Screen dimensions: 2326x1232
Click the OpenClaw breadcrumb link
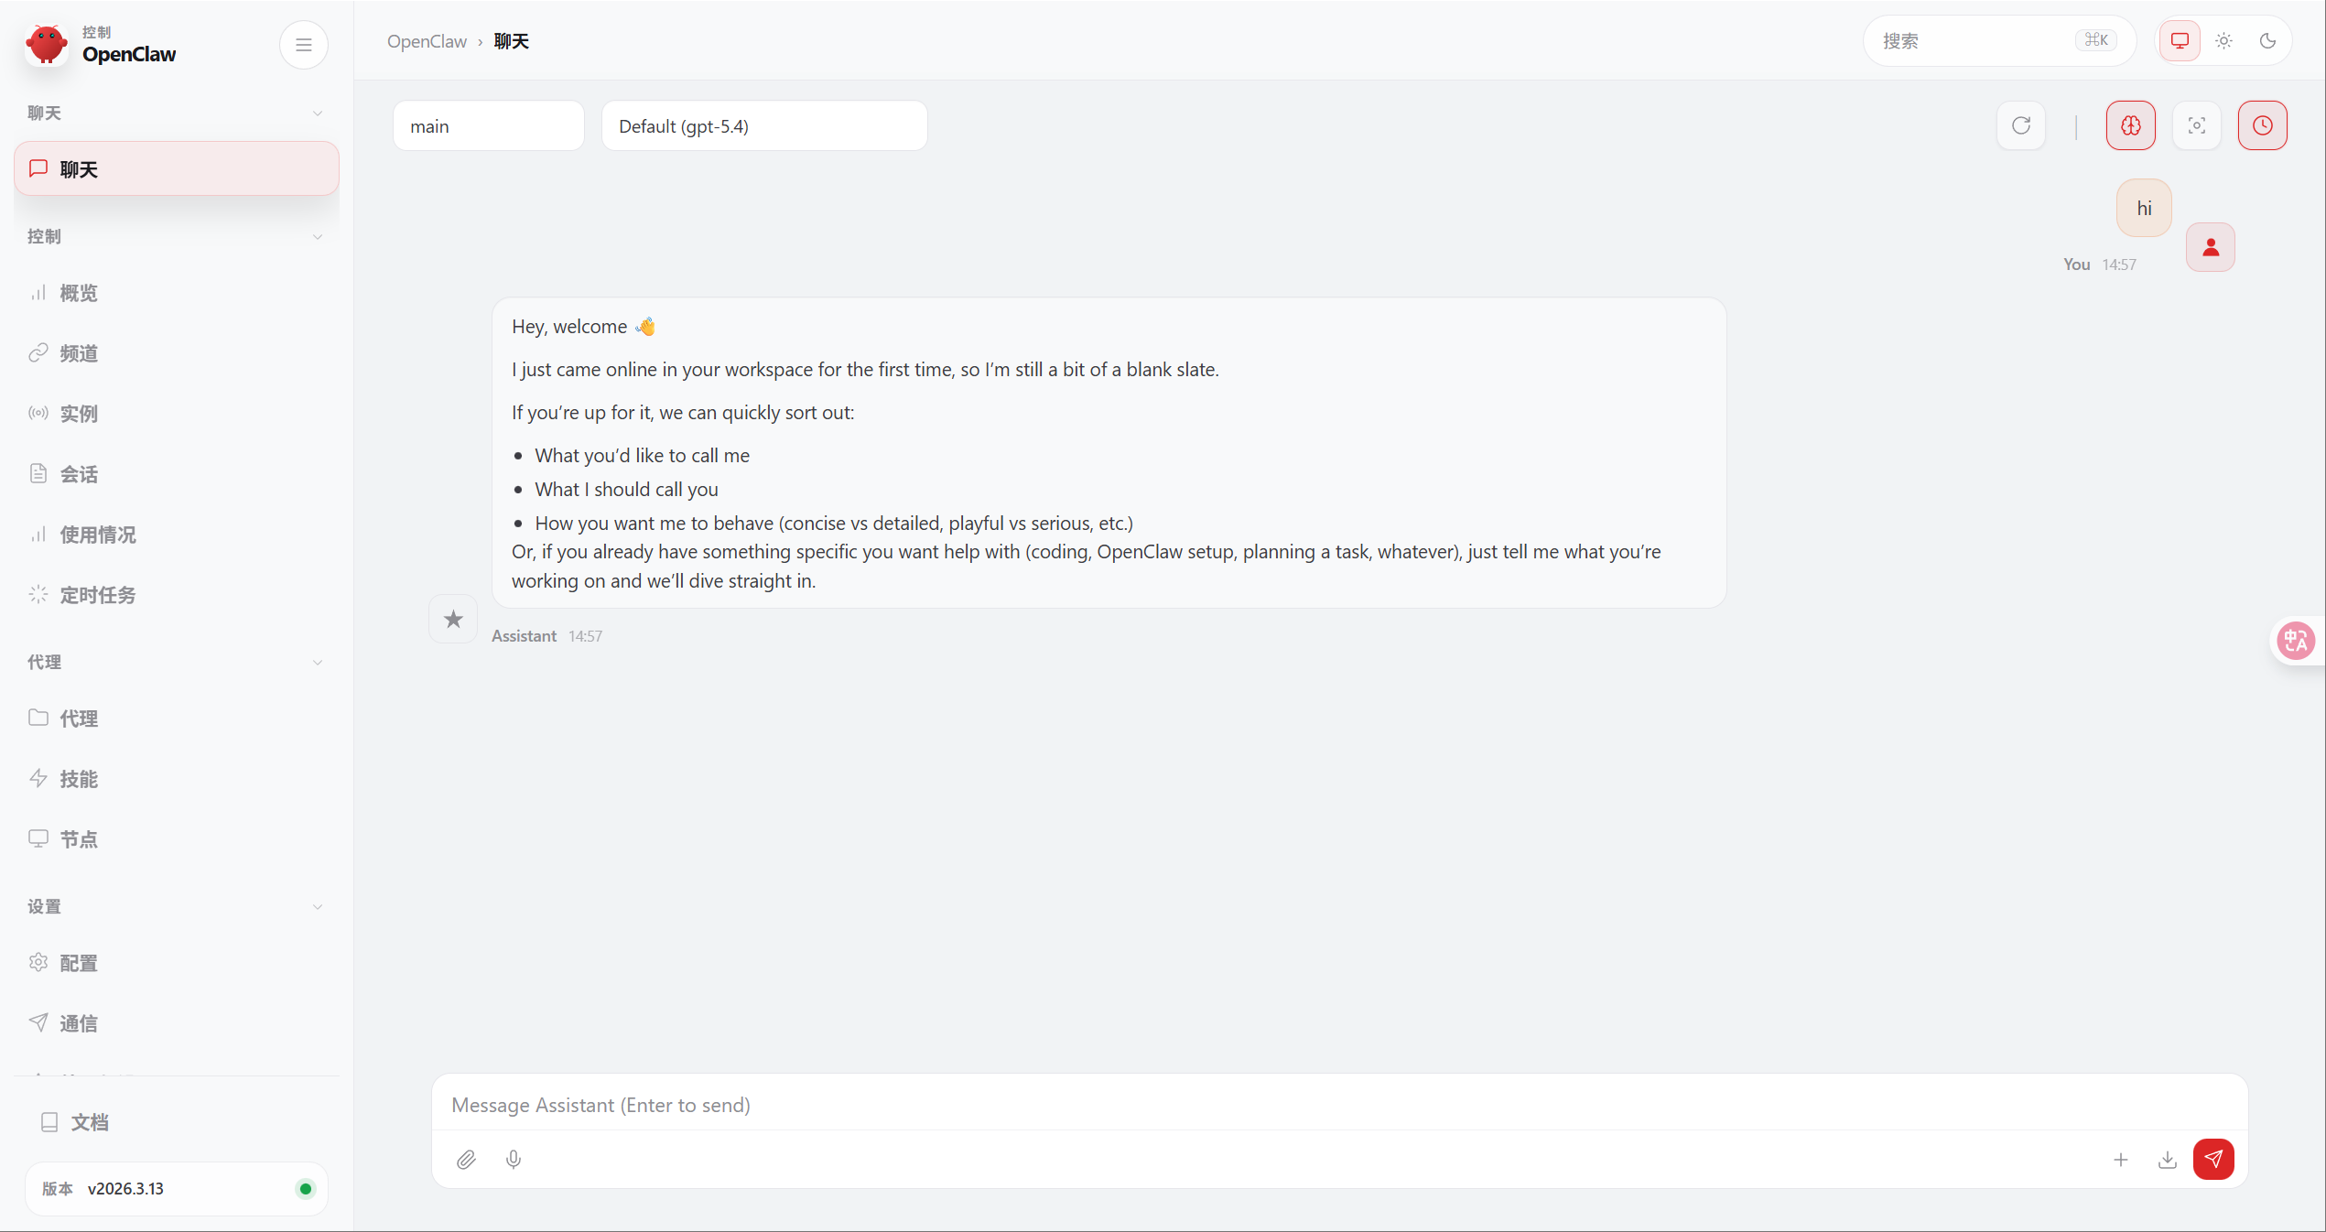427,41
